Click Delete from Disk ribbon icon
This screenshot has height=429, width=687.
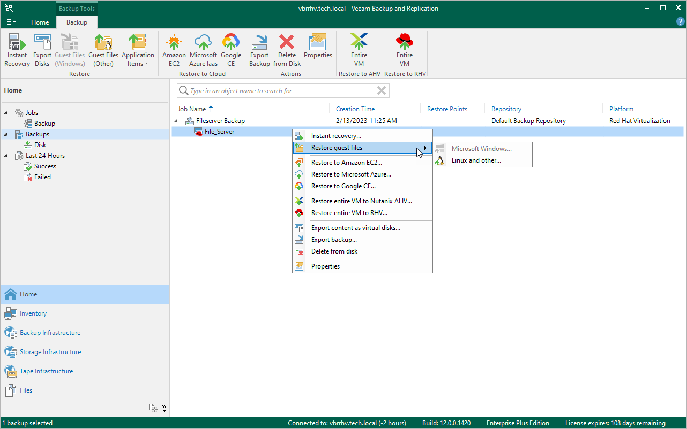point(287,50)
